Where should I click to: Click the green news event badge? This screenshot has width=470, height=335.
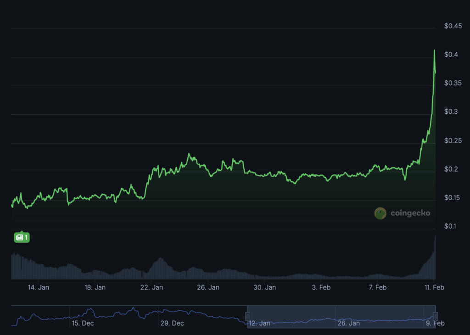pos(22,237)
